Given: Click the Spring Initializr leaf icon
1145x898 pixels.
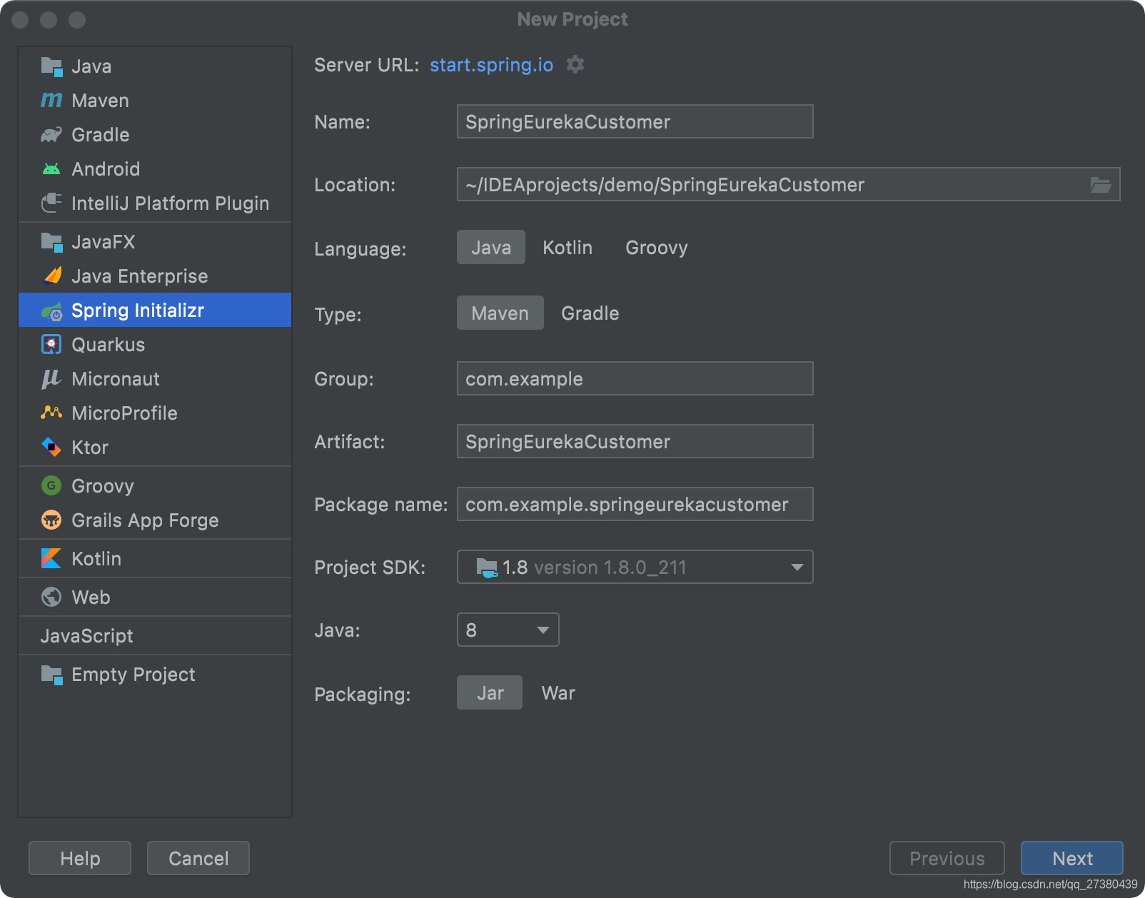Looking at the screenshot, I should (x=51, y=311).
